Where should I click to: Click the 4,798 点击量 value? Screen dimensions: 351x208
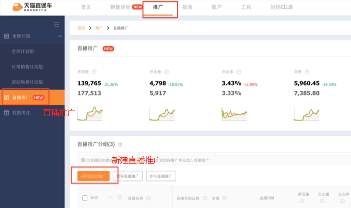coord(158,83)
